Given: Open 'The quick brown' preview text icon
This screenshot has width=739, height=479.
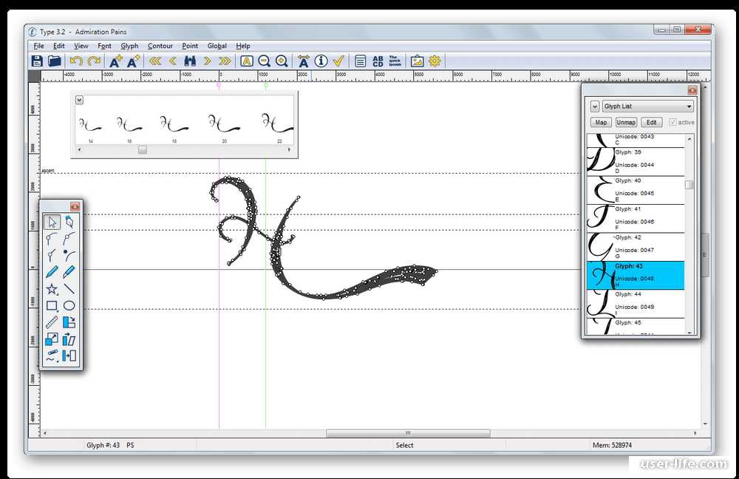Looking at the screenshot, I should [395, 61].
